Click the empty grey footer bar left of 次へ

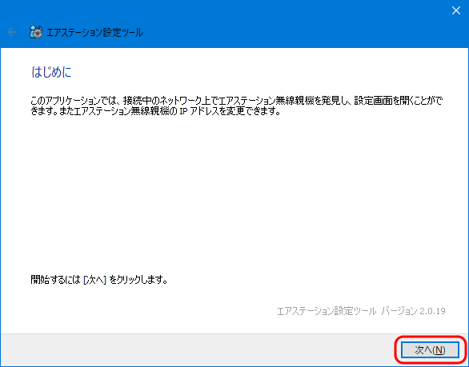coord(198,350)
